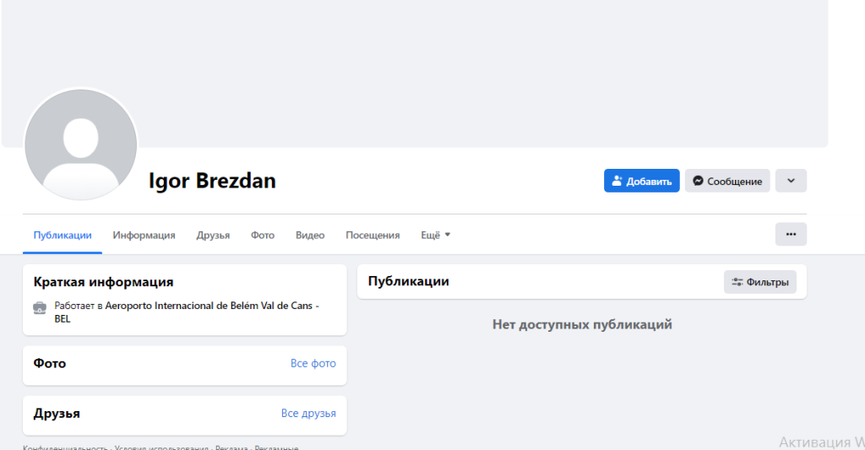Click the filter sliders icon beside Фильтры

737,282
